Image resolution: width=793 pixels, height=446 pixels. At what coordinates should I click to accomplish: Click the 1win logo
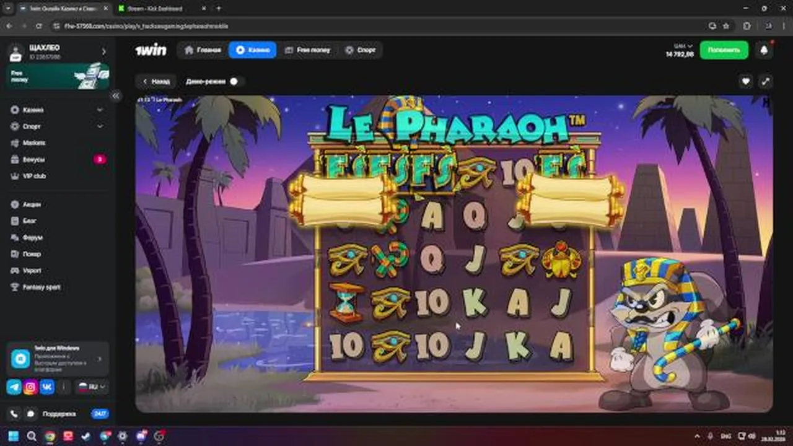click(x=151, y=50)
